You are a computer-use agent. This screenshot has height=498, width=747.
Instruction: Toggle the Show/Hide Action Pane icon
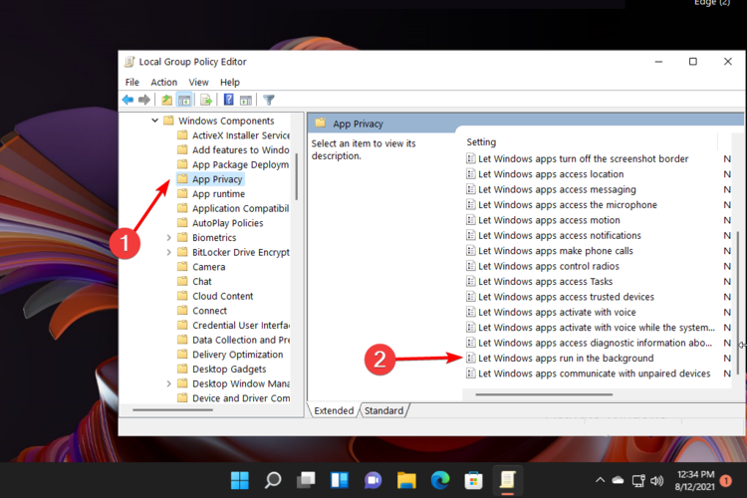point(246,100)
